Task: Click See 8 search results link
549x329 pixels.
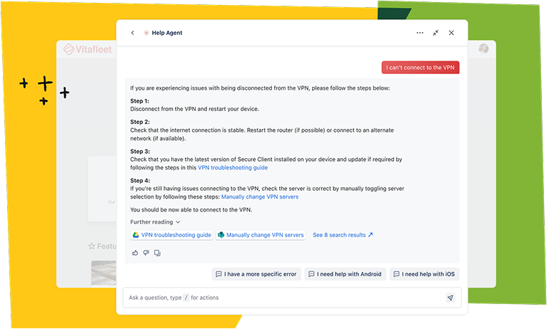Action: [343, 235]
